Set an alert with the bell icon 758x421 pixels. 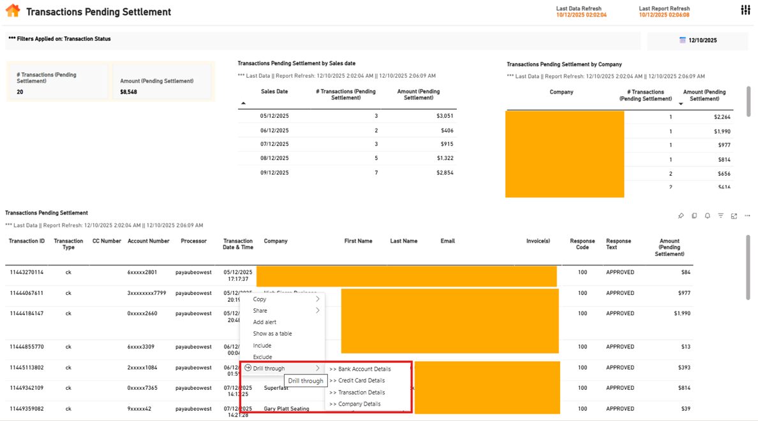pyautogui.click(x=707, y=216)
